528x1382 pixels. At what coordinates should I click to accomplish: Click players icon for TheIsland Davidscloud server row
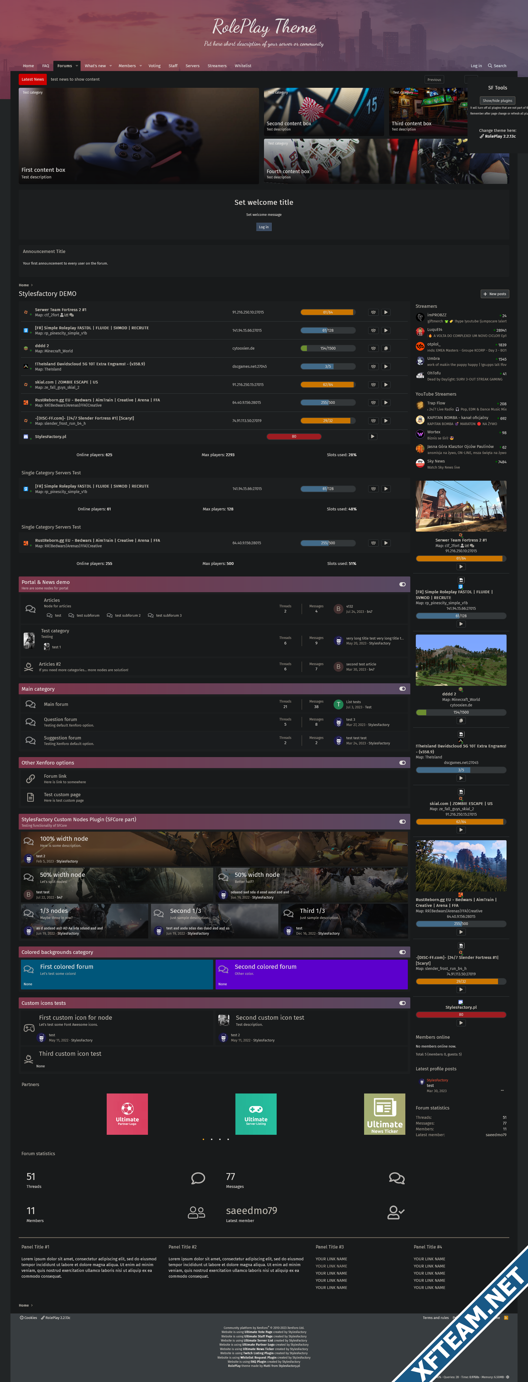373,366
